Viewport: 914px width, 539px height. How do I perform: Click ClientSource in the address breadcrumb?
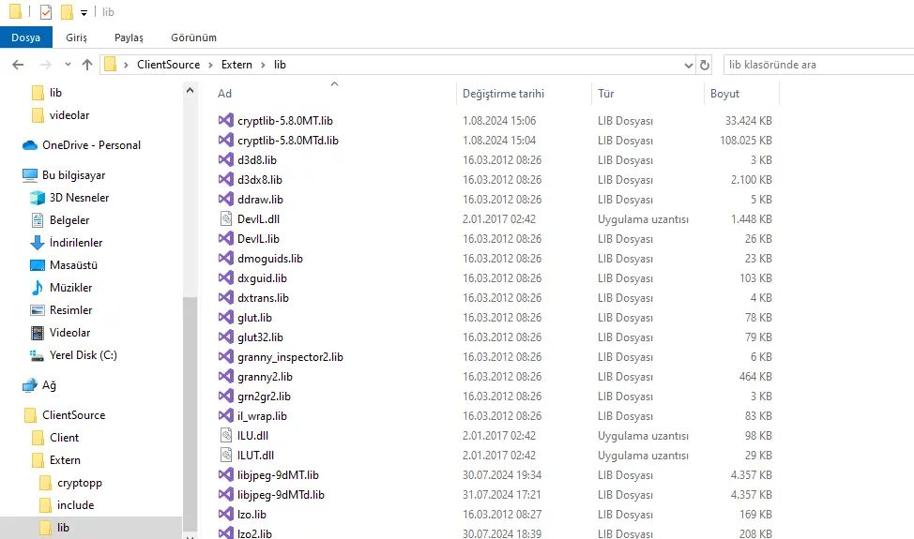[x=169, y=65]
